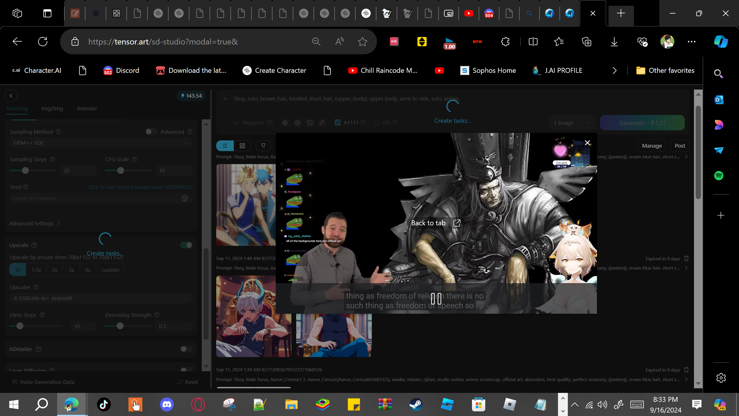This screenshot has height=416, width=739.
Task: Turn off the Upscale toggle
Action: point(186,245)
